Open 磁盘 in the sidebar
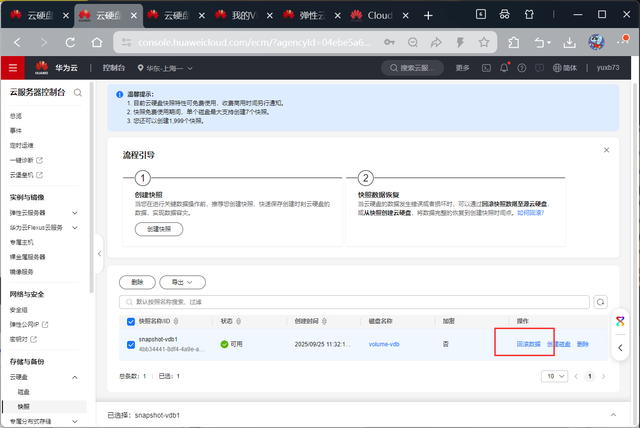640x428 pixels. click(24, 392)
